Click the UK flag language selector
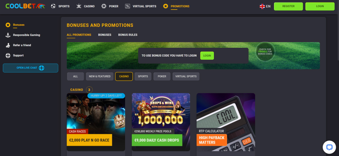339x156 pixels. pyautogui.click(x=262, y=6)
